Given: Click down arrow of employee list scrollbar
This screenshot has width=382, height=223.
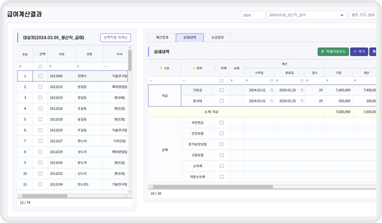Looking at the screenshot, I should coord(130,192).
